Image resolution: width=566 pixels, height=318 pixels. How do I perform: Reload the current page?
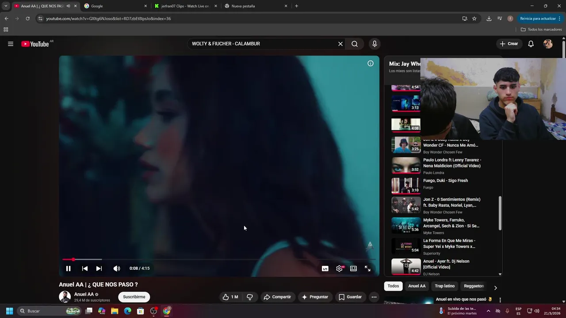(x=27, y=19)
